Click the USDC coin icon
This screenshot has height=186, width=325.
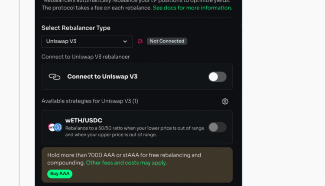coord(58,127)
